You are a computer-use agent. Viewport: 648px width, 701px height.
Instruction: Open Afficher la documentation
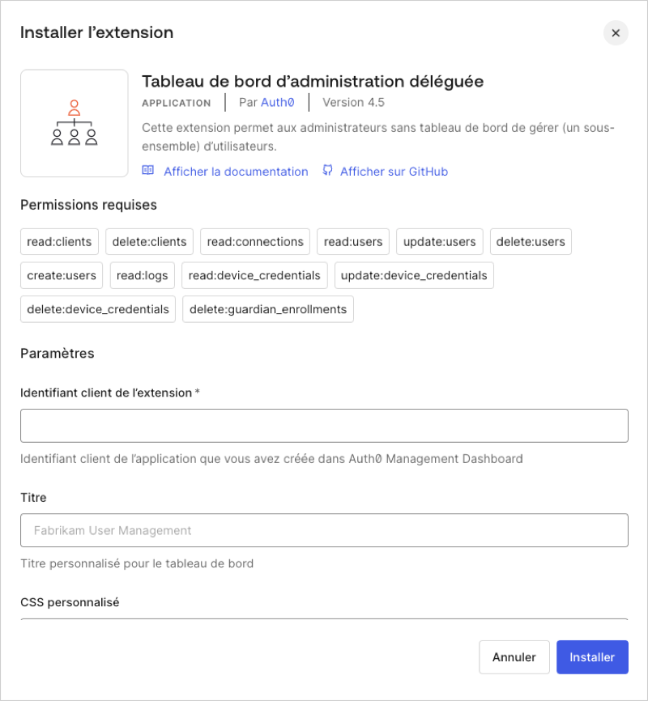pos(235,171)
